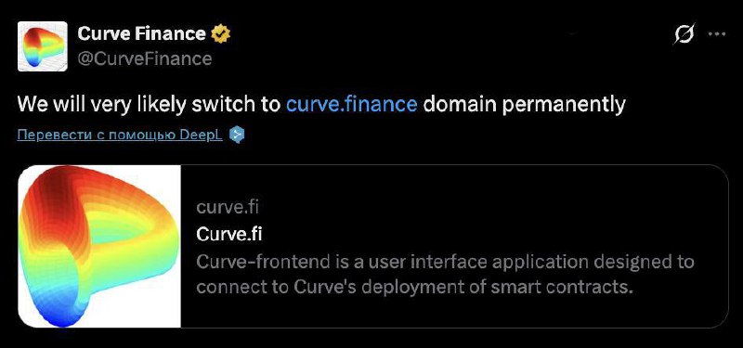This screenshot has height=348, width=743.
Task: Follow the curve.finance link in the tweet
Action: (352, 104)
